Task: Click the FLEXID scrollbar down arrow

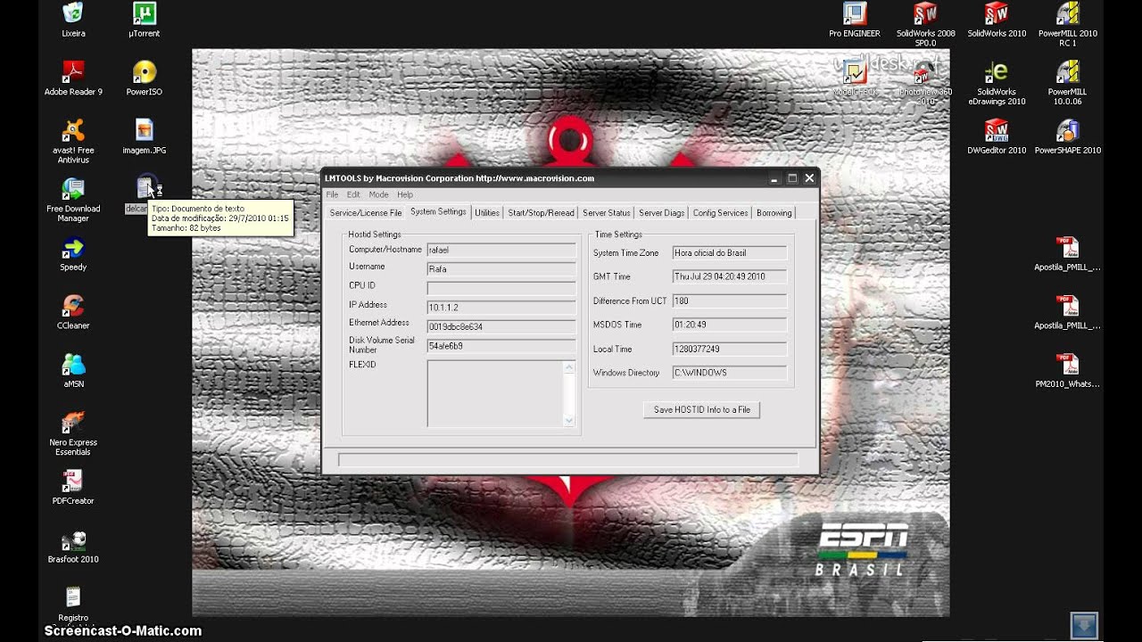Action: [x=569, y=420]
